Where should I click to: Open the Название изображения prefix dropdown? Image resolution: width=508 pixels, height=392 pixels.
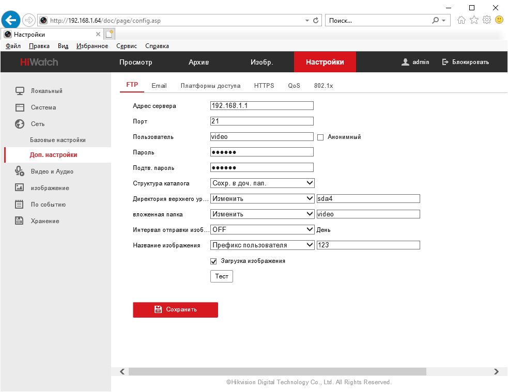click(262, 245)
